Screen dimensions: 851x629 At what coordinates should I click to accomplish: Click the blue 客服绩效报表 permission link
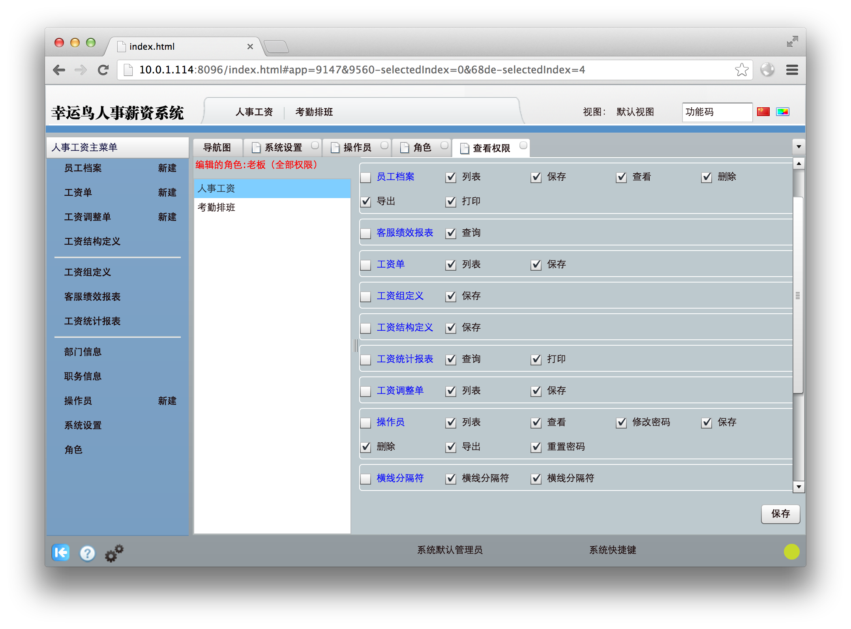tap(405, 233)
